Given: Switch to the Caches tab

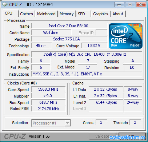Looking at the screenshot, I should click(x=27, y=14).
